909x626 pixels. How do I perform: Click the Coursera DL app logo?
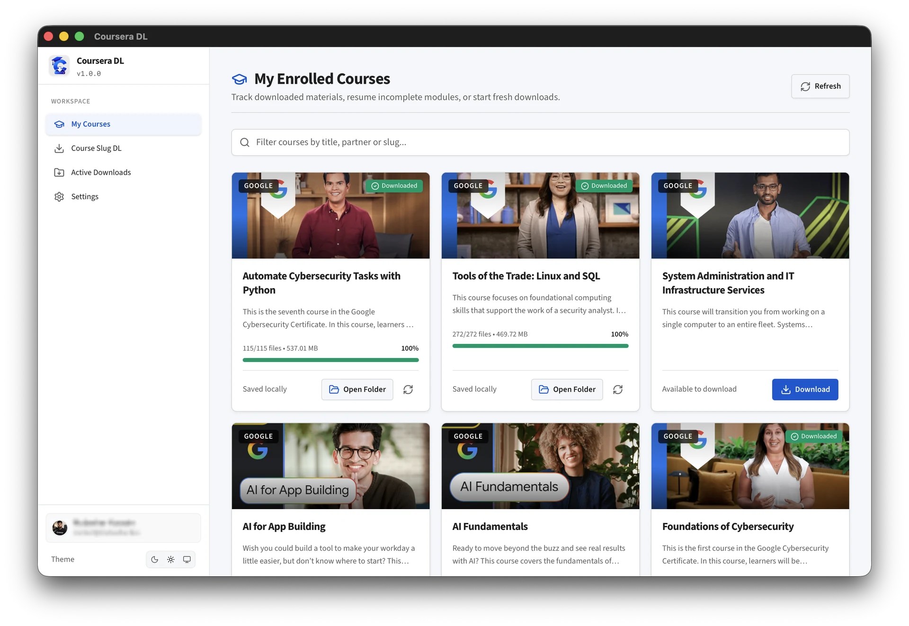(x=60, y=66)
